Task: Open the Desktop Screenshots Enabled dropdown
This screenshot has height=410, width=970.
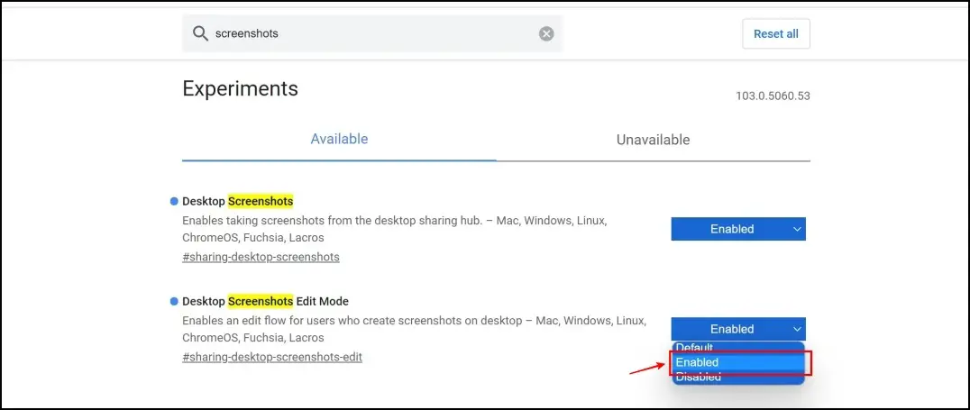Action: [x=738, y=229]
